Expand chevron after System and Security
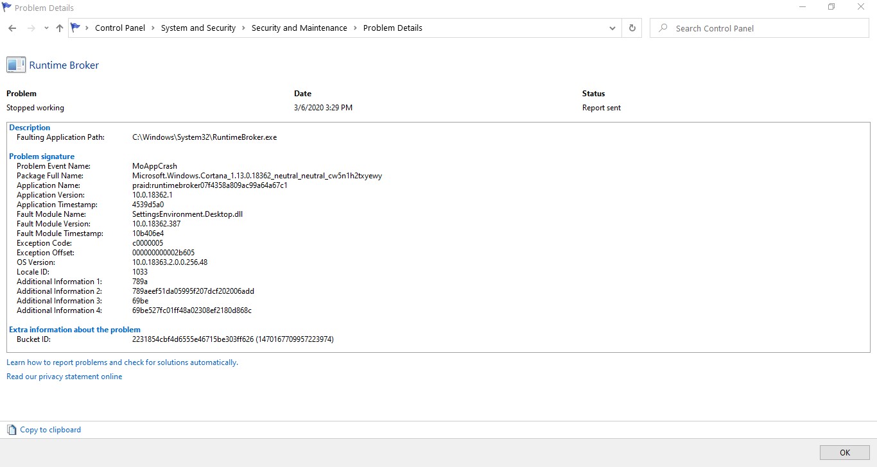 [244, 28]
